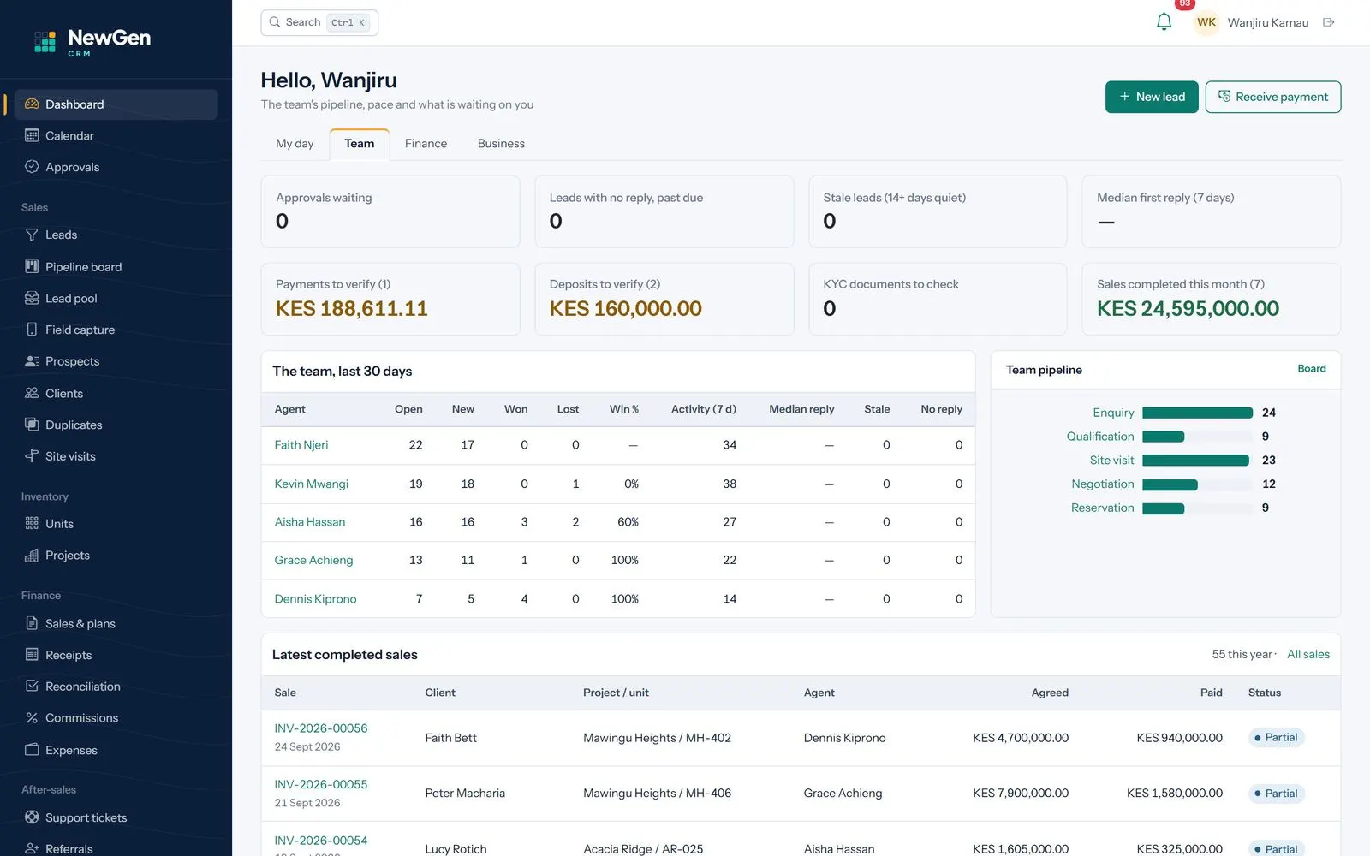Open the Duplicates icon
Viewport: 1370px width, 856px height.
coord(32,425)
